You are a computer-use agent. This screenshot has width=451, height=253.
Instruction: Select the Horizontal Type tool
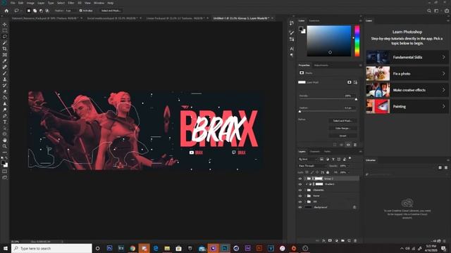(5, 122)
